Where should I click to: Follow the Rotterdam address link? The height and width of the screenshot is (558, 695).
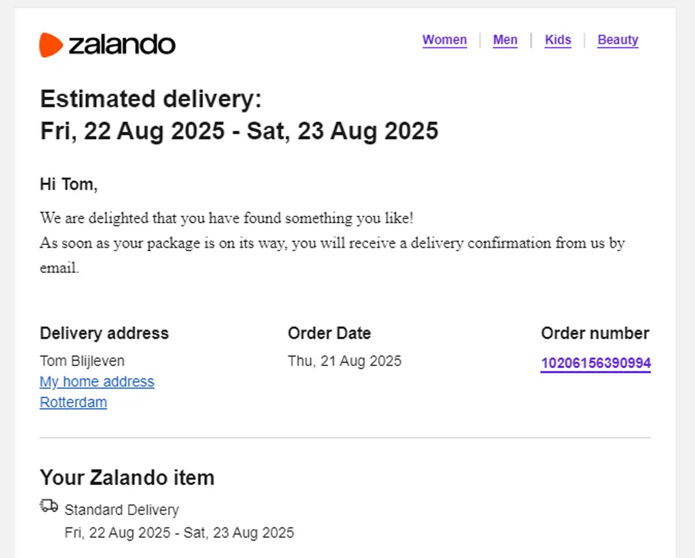tap(73, 402)
